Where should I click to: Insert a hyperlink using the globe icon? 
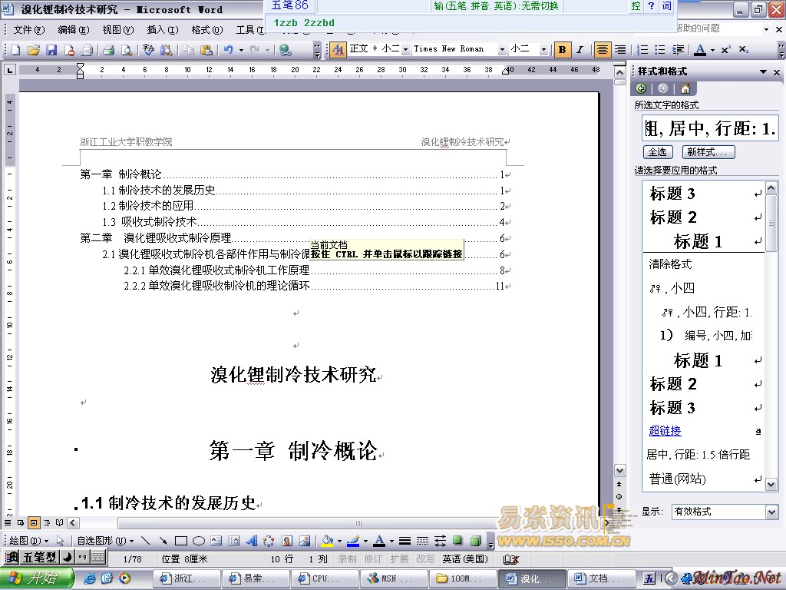click(286, 50)
